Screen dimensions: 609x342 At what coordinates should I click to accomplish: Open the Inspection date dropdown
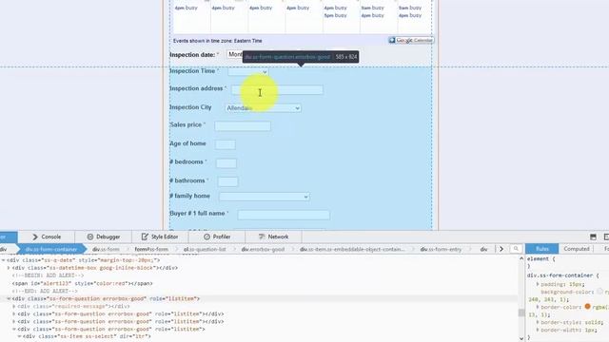pos(235,55)
